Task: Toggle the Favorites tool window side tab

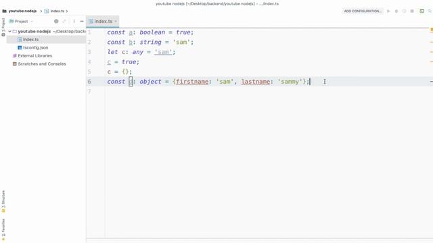Action: pyautogui.click(x=3, y=230)
